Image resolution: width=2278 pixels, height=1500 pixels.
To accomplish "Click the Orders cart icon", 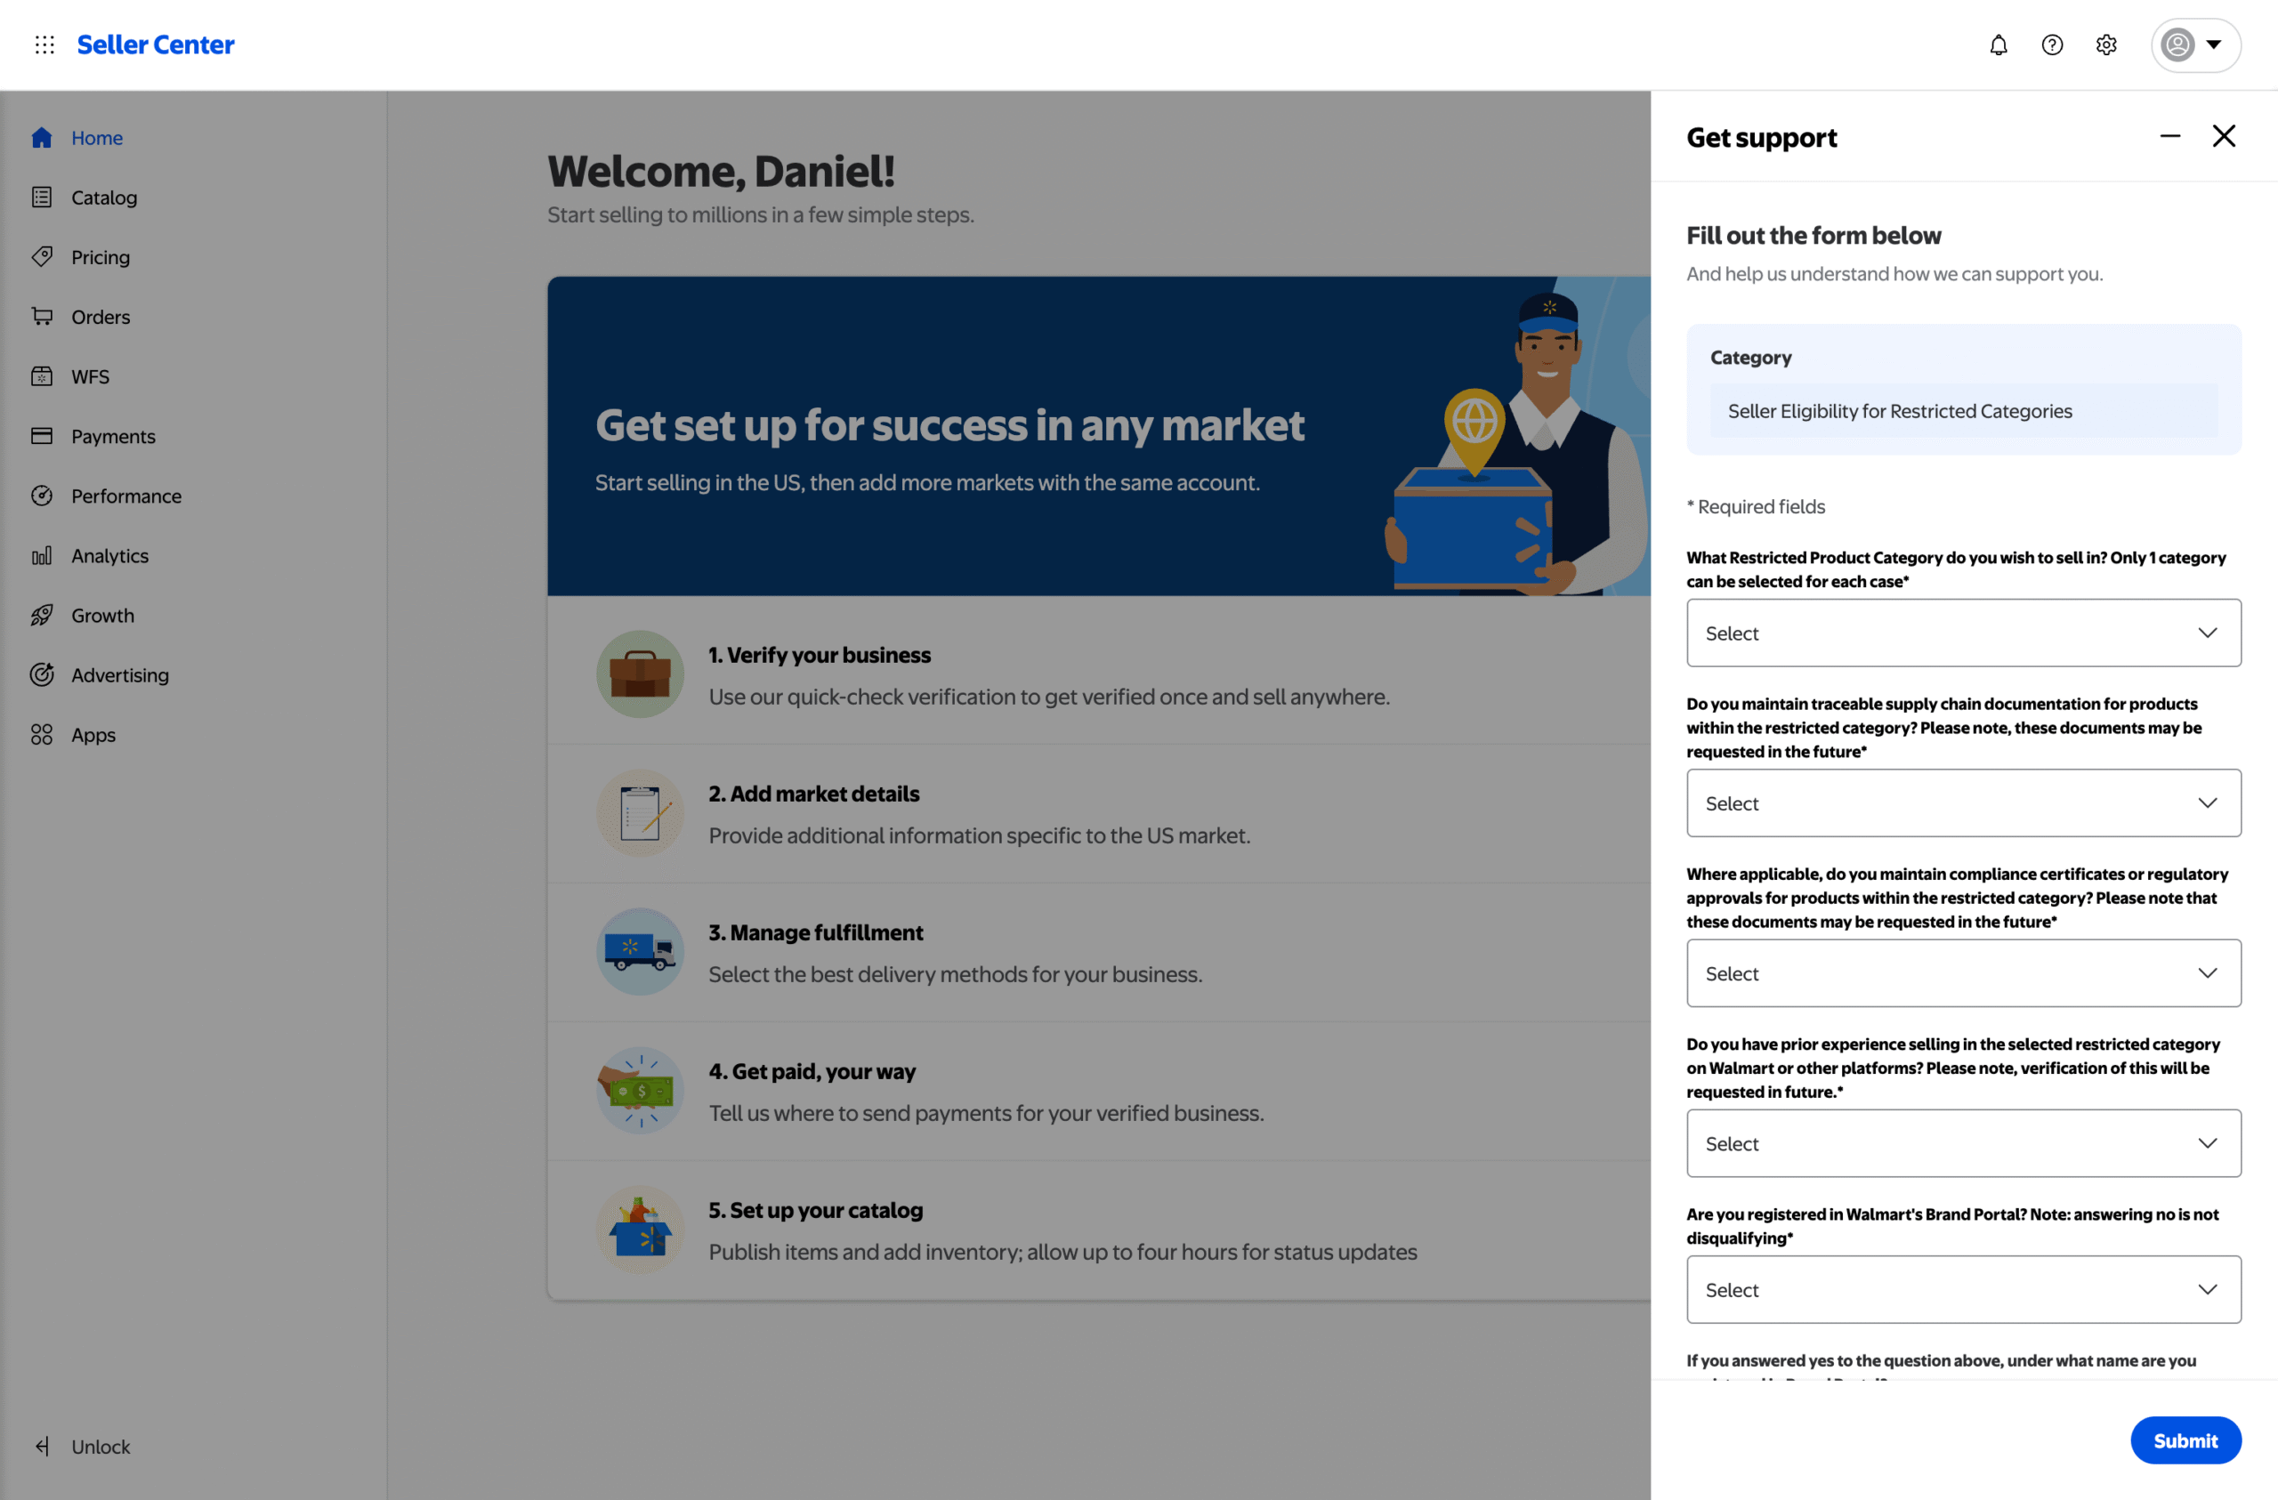I will pos(41,316).
